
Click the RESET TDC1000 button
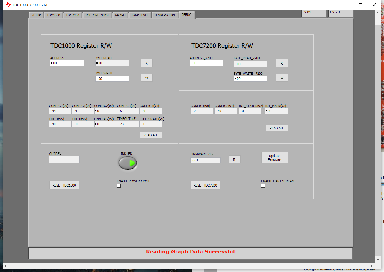coord(64,185)
